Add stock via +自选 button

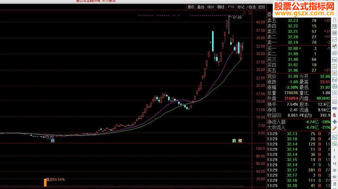[251, 7]
